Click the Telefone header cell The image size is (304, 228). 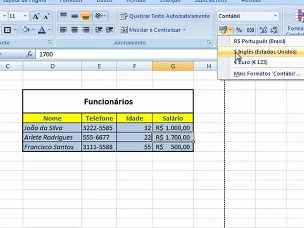[x=99, y=118]
